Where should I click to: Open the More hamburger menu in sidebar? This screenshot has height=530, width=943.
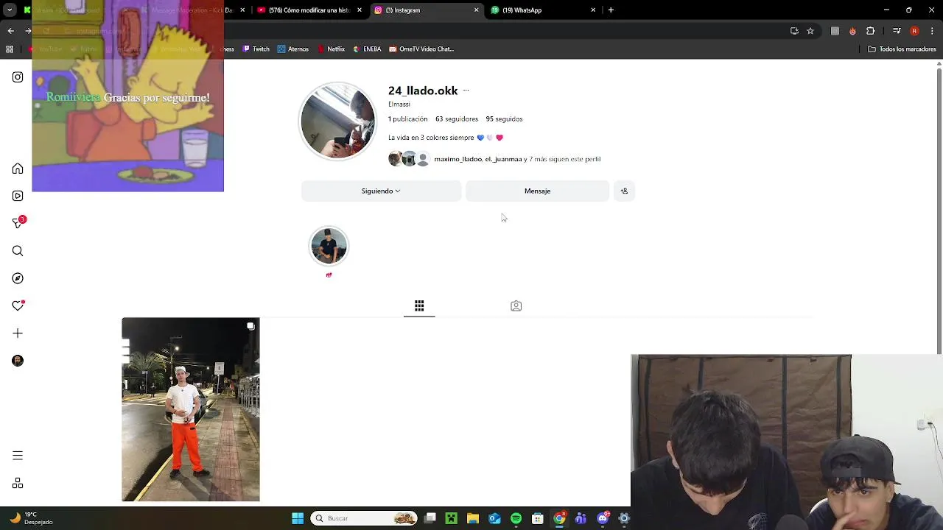[18, 456]
